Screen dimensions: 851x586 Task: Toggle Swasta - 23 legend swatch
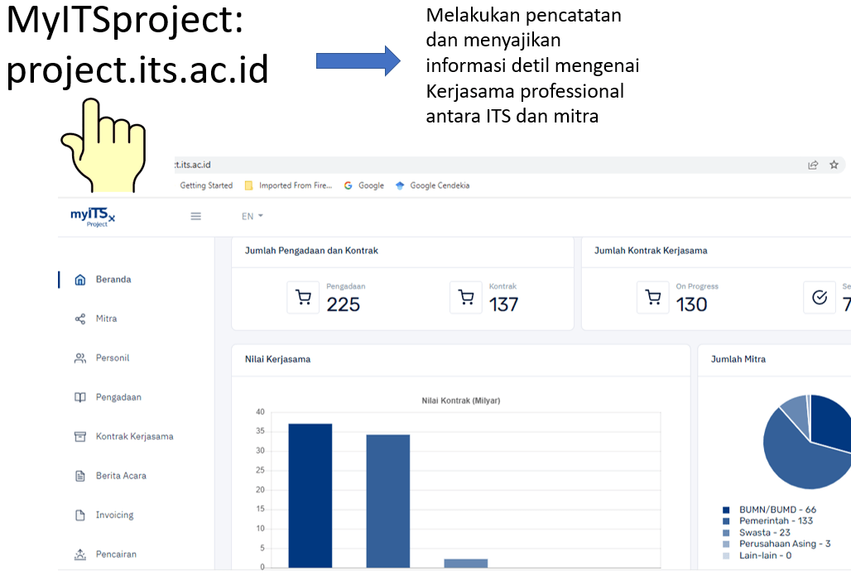pyautogui.click(x=726, y=533)
